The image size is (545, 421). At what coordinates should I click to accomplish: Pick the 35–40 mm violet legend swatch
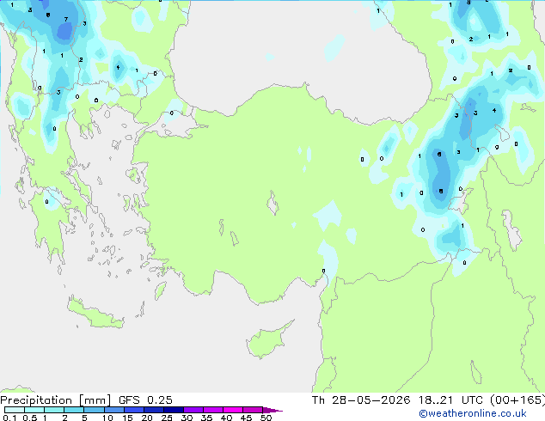[x=213, y=410]
